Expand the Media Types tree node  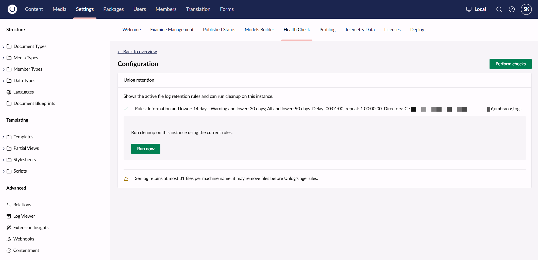point(4,58)
